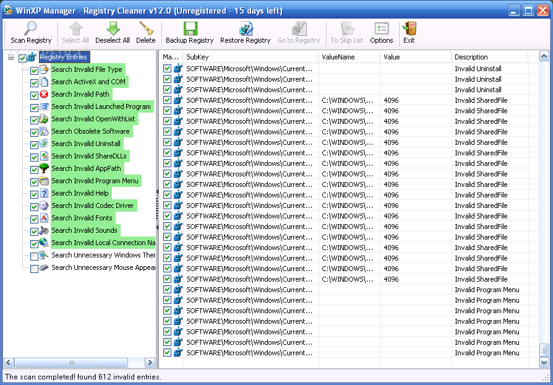Uncheck Search Invalid Uninstall checkbox
The height and width of the screenshot is (385, 553).
click(x=34, y=145)
